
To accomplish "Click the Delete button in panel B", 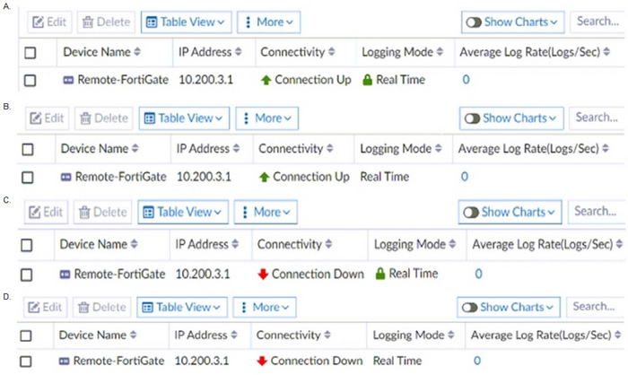I will 104,118.
